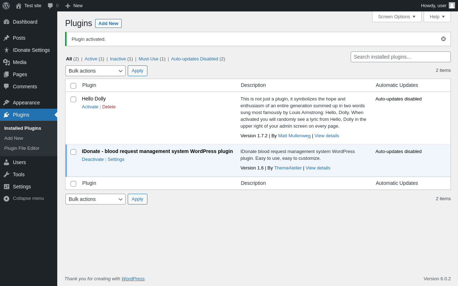Open IDonate Settings sidebar icon
The image size is (458, 286).
tap(6, 50)
